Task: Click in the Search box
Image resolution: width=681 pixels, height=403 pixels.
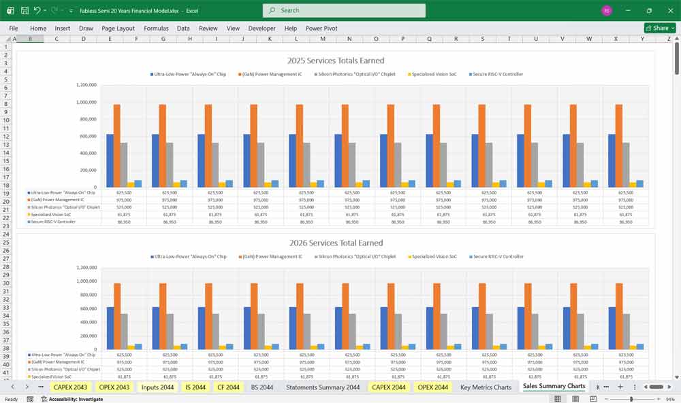Action: 344,11
